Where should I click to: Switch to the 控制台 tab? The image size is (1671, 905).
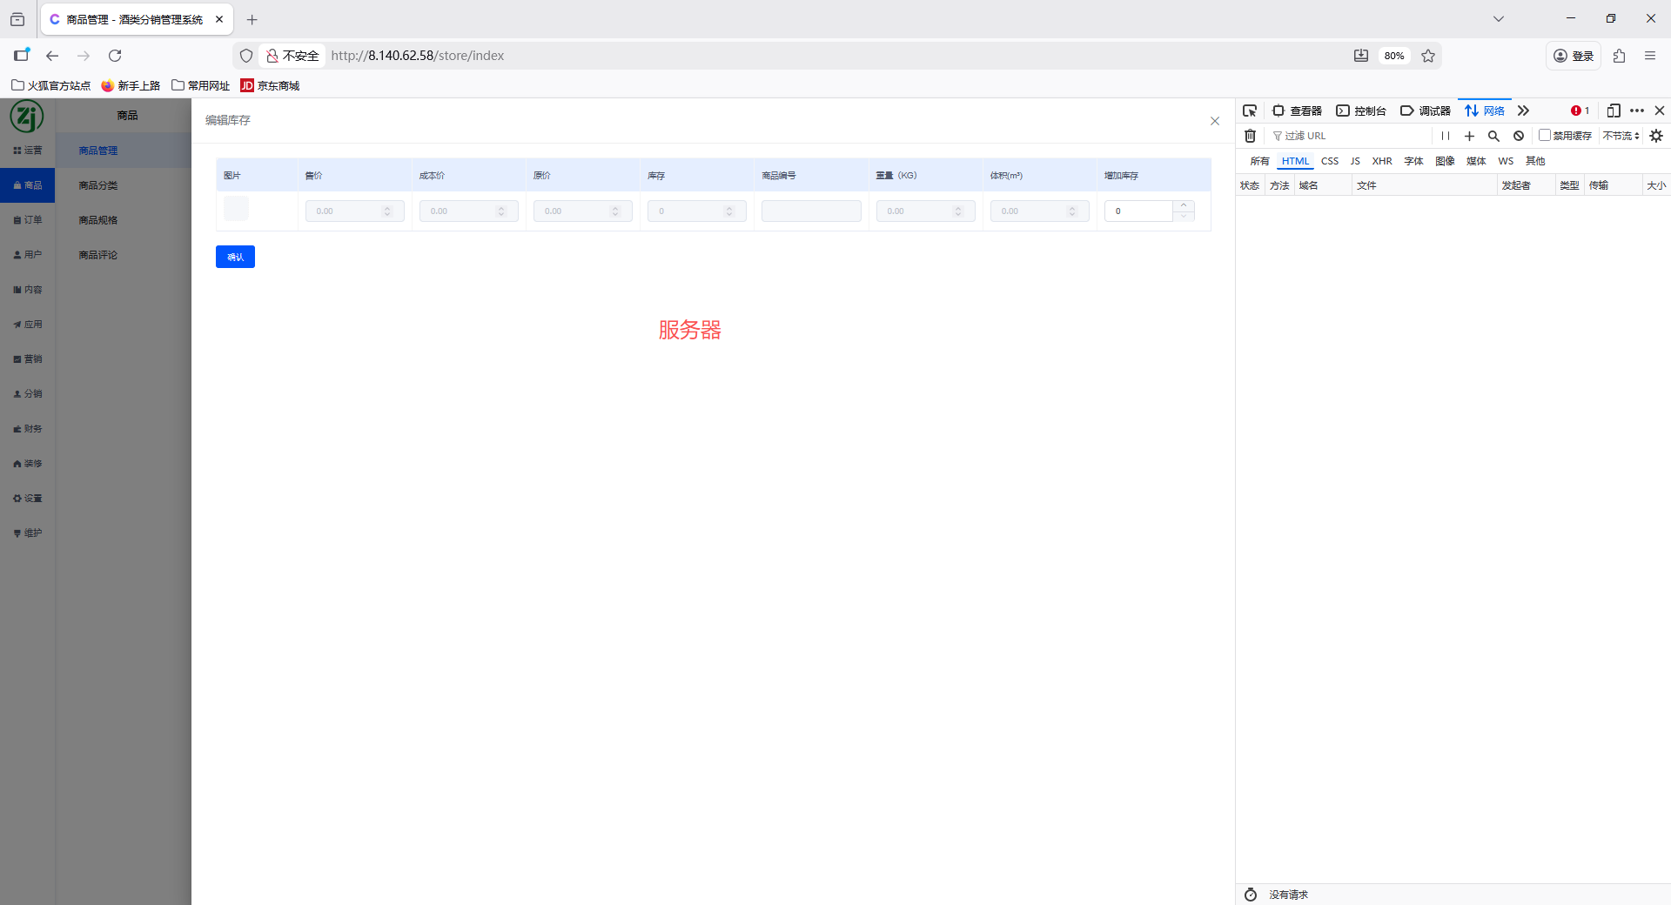pyautogui.click(x=1361, y=111)
